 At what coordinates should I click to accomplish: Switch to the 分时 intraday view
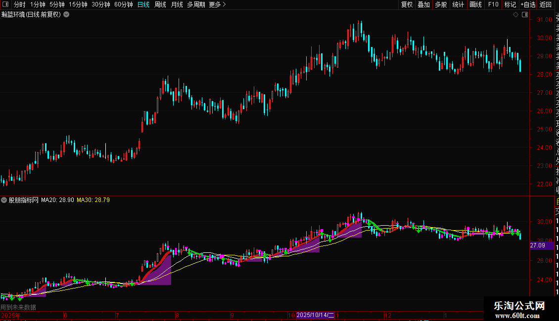click(20, 4)
